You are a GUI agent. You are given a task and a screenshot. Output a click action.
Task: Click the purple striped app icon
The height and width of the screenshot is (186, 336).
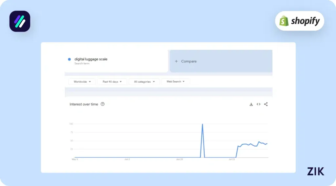(x=20, y=21)
